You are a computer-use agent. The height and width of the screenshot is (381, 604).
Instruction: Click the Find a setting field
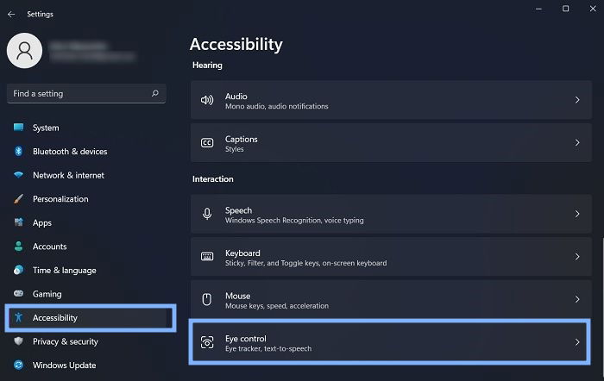86,93
